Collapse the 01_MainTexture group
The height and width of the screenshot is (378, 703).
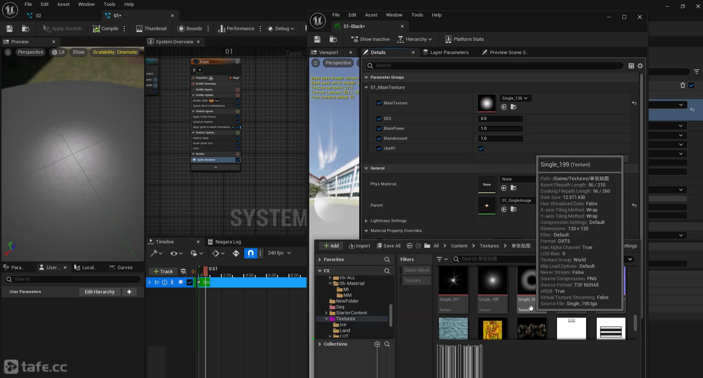pyautogui.click(x=366, y=88)
